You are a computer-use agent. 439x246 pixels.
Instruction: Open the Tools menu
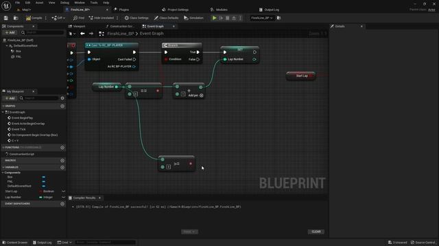point(94,3)
